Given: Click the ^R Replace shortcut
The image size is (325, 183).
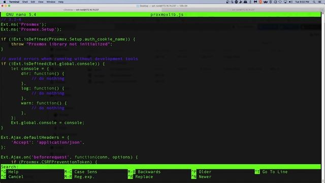Looking at the screenshot, I should coord(140,177).
